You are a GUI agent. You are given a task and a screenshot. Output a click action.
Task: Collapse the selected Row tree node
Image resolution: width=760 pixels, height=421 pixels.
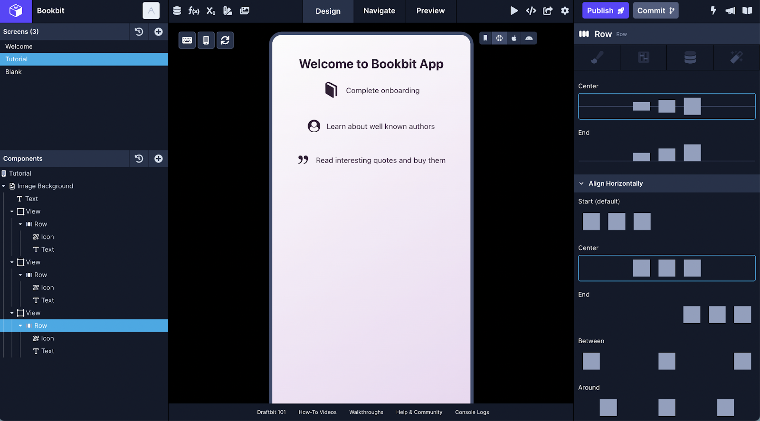(x=20, y=326)
